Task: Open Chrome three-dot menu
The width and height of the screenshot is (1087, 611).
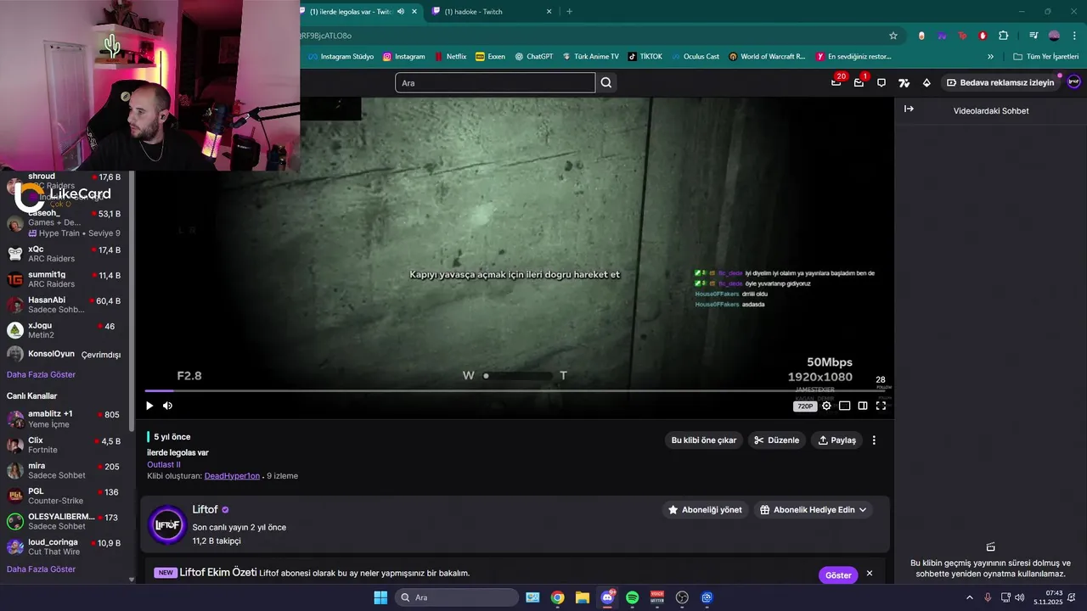Action: [x=1075, y=36]
